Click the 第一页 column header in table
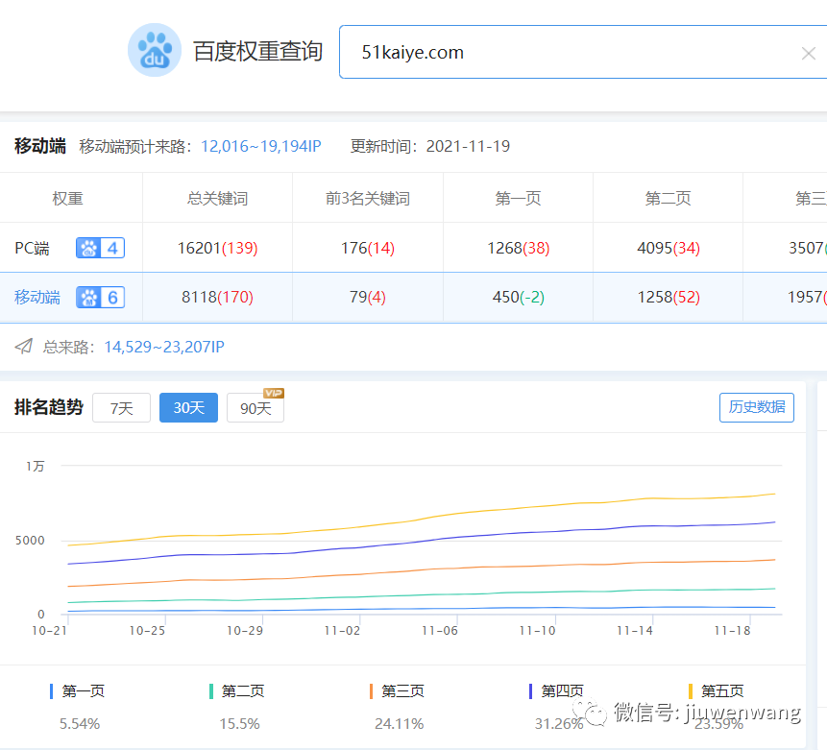Viewport: 827px width, 750px height. 518,199
